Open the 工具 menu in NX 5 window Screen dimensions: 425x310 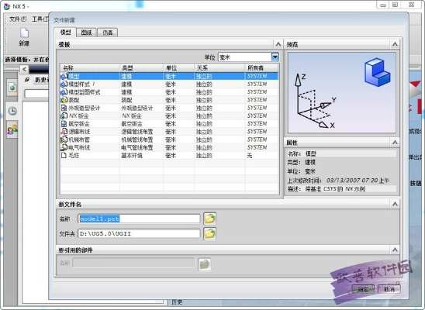pyautogui.click(x=40, y=19)
